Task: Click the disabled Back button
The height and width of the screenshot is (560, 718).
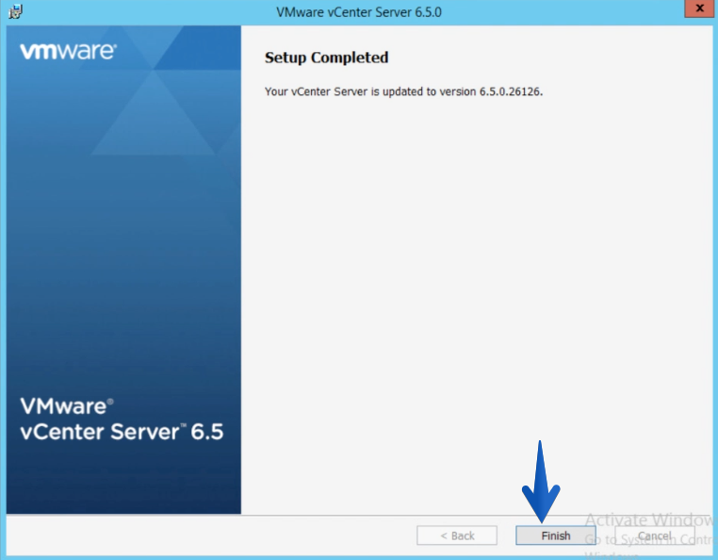Action: [x=457, y=535]
